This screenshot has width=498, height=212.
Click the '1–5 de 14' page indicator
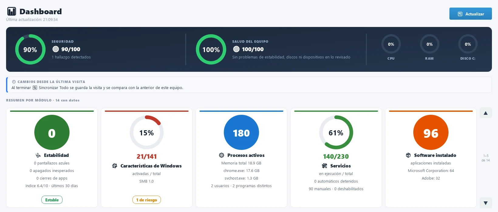click(x=486, y=158)
